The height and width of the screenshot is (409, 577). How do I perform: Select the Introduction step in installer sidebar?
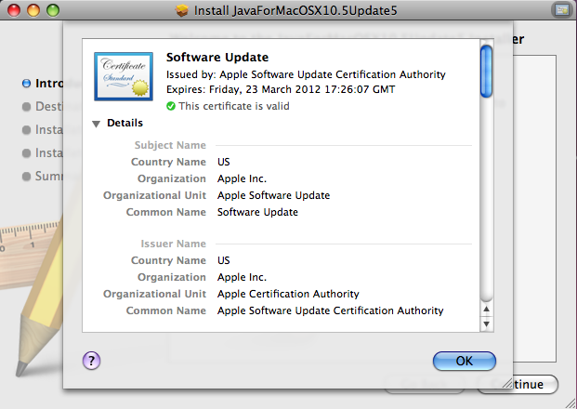pos(43,84)
